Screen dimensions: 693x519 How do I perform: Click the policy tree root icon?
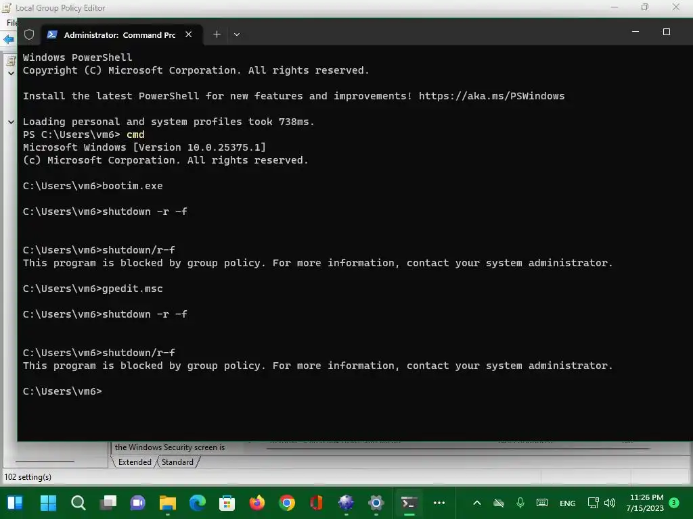(11, 61)
